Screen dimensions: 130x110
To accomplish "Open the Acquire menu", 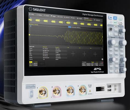I will pos(46,16).
